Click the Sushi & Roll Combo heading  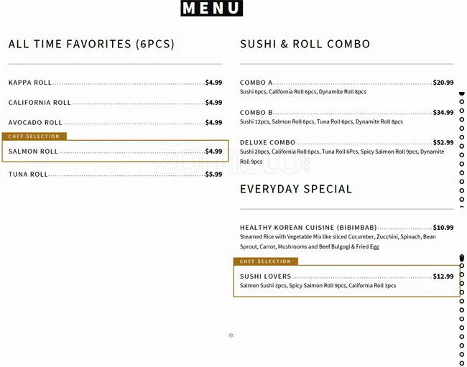(305, 45)
